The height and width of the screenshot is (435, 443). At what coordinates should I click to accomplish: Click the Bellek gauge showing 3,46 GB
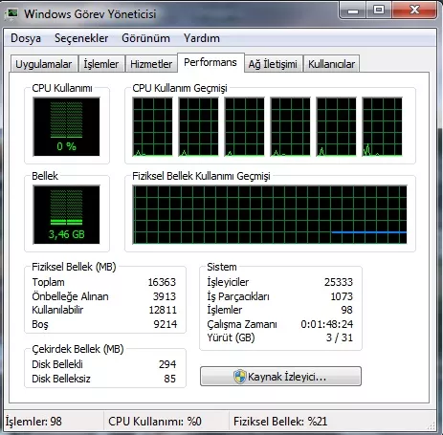(x=66, y=215)
